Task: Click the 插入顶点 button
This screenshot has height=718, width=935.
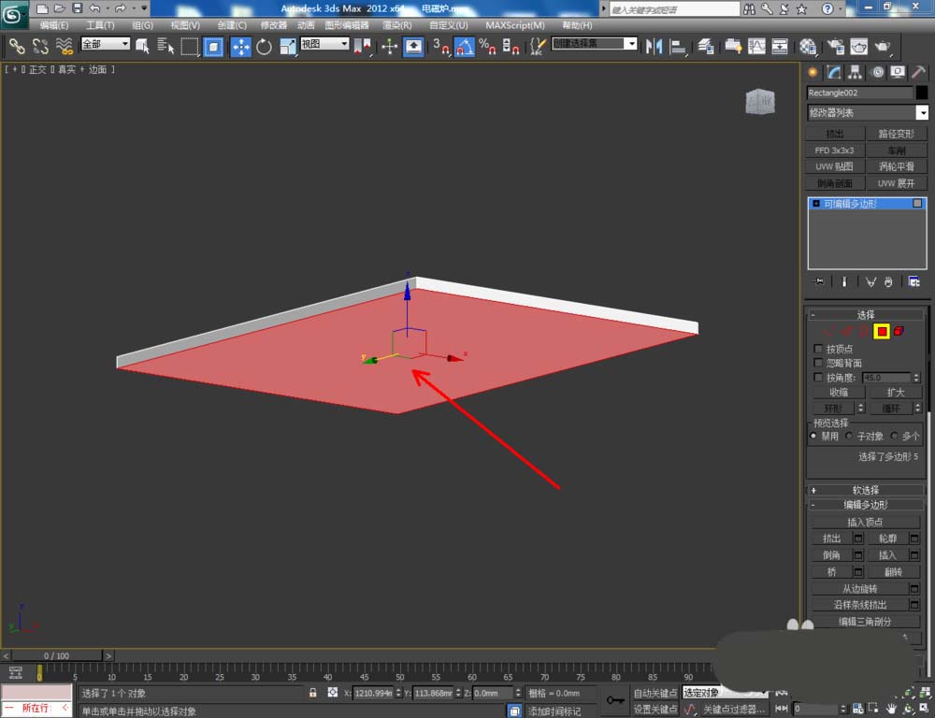Action: (865, 522)
